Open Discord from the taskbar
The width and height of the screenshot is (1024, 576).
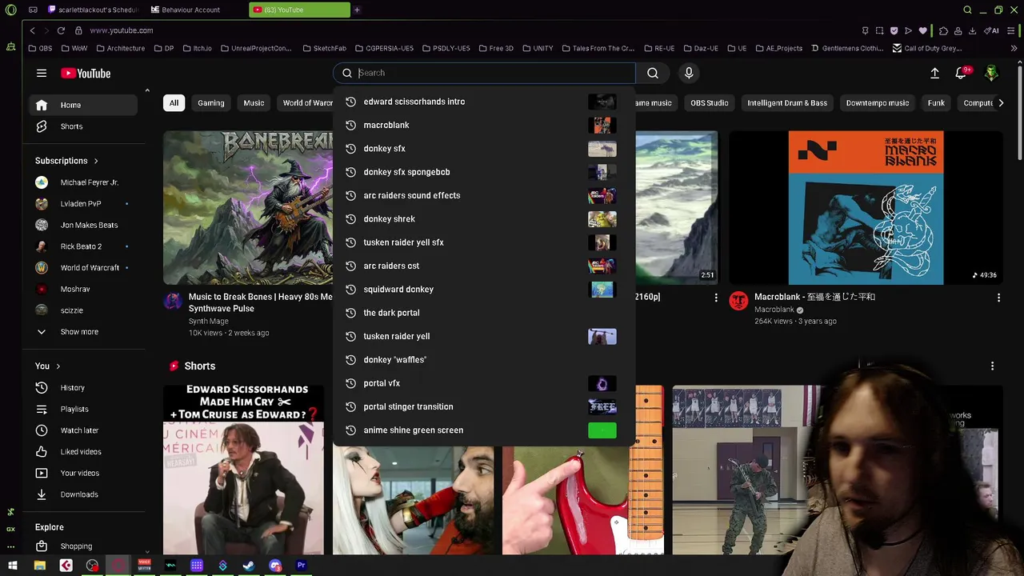(275, 566)
